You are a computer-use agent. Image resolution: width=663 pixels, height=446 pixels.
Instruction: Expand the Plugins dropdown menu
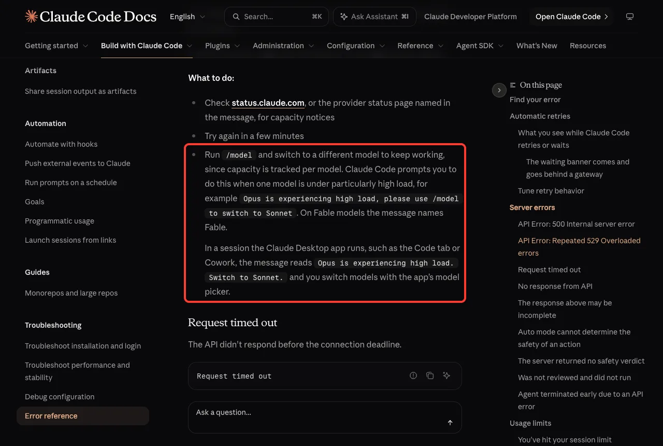223,46
